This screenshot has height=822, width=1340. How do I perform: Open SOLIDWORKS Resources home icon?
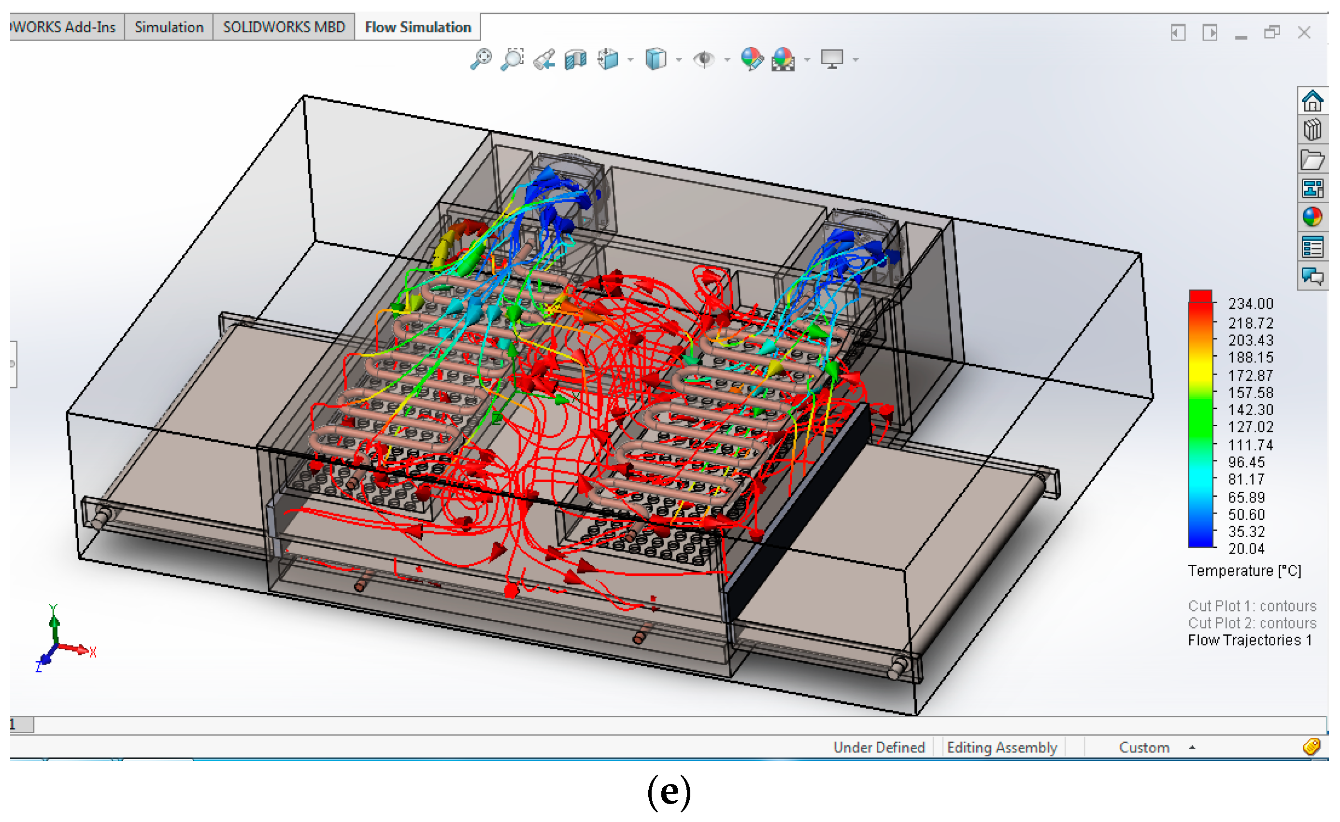tap(1312, 100)
